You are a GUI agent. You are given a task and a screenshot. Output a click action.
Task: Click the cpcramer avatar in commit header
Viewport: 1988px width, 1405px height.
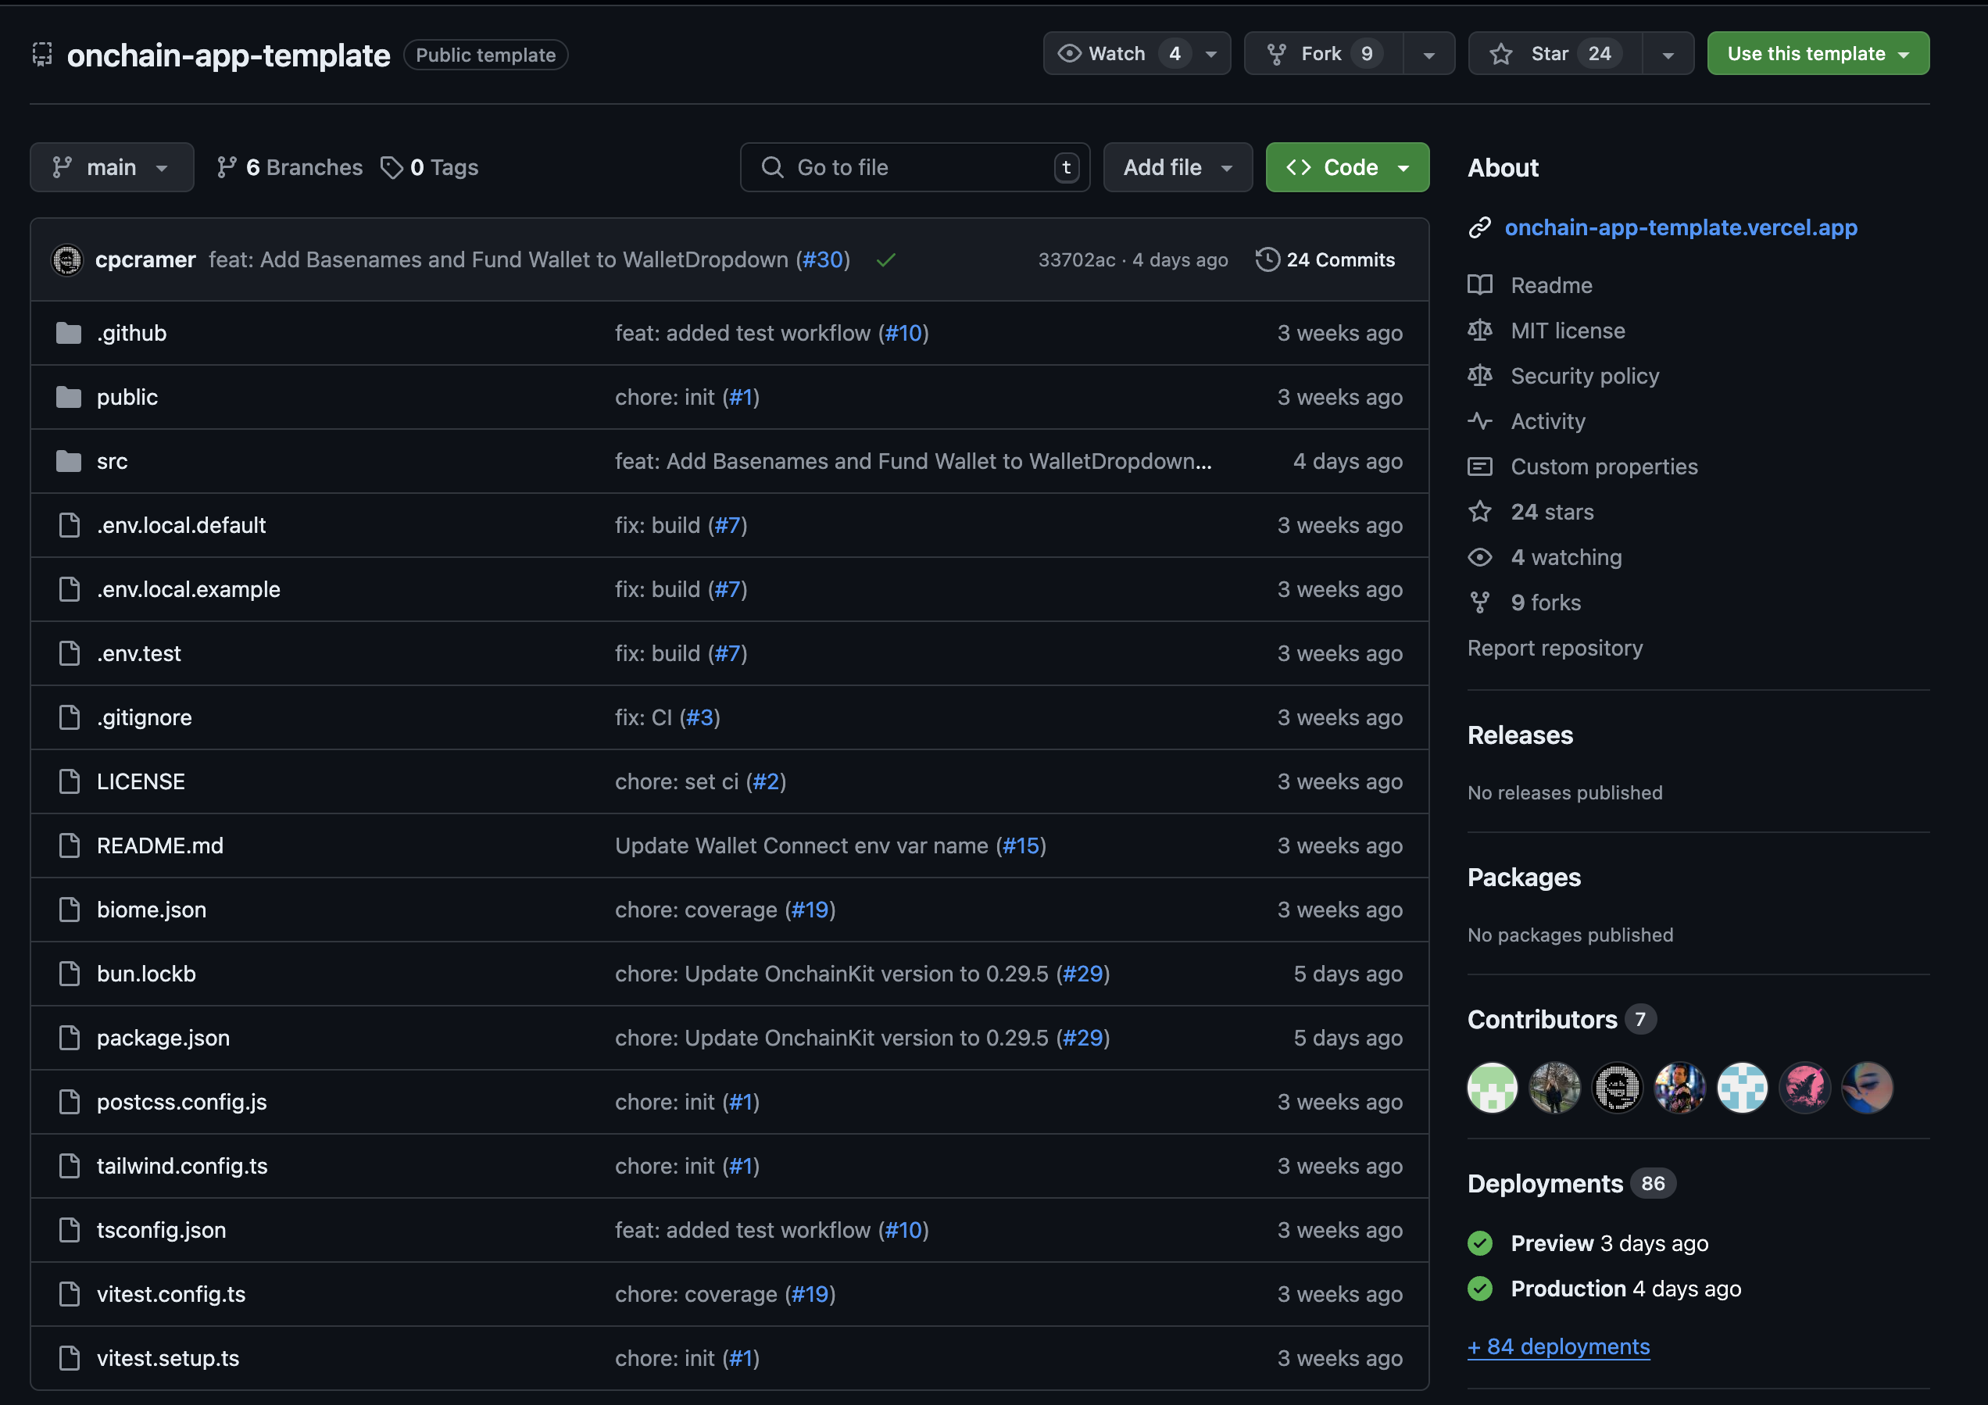click(66, 259)
